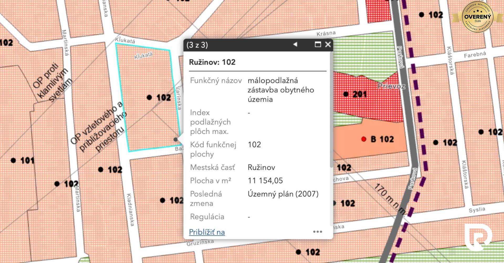504x263 pixels.
Task: Click the '(3 z 3)' feature counter
Action: (197, 45)
